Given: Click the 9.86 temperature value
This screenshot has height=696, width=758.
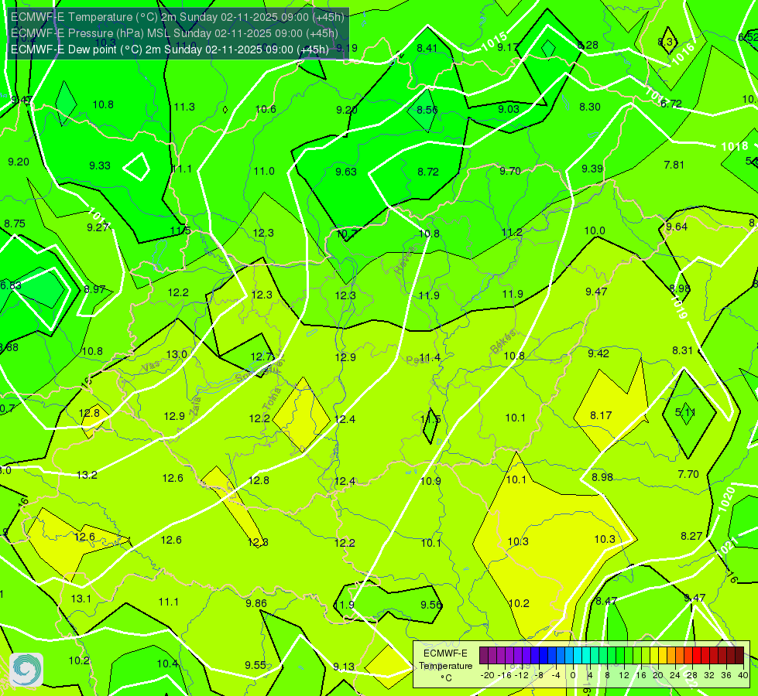Looking at the screenshot, I should point(256,603).
